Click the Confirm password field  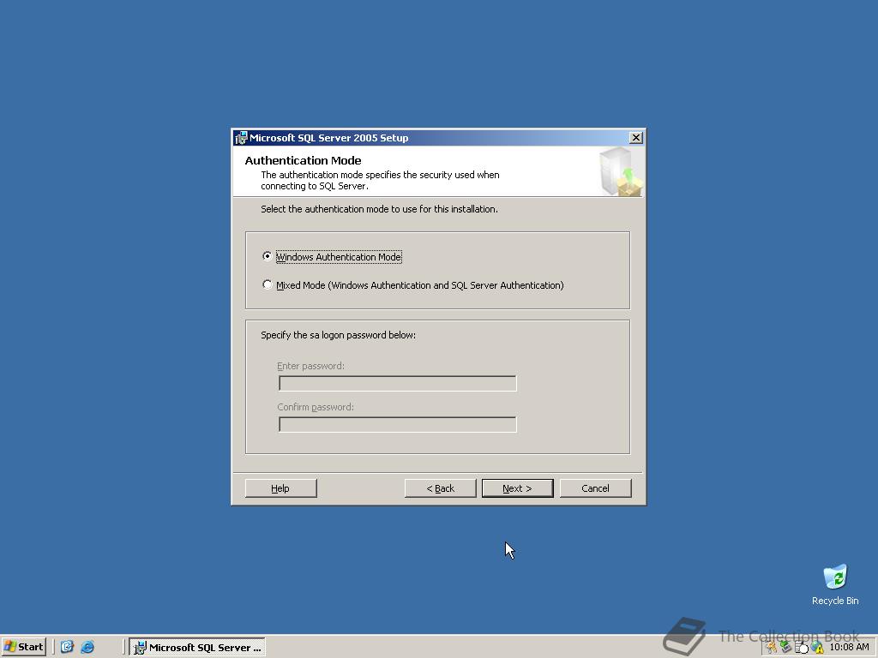click(x=398, y=424)
